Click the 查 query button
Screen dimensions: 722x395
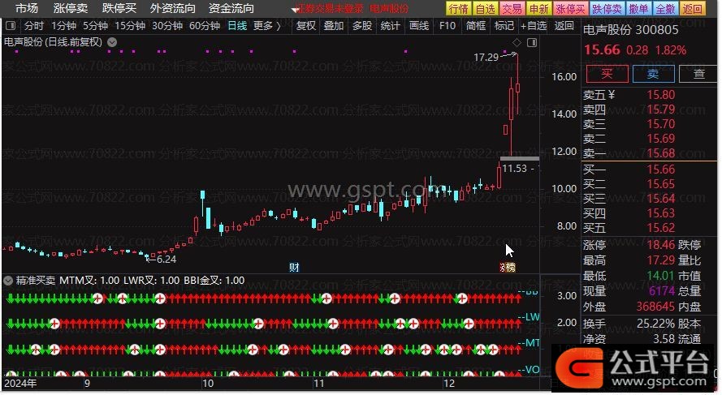point(699,74)
